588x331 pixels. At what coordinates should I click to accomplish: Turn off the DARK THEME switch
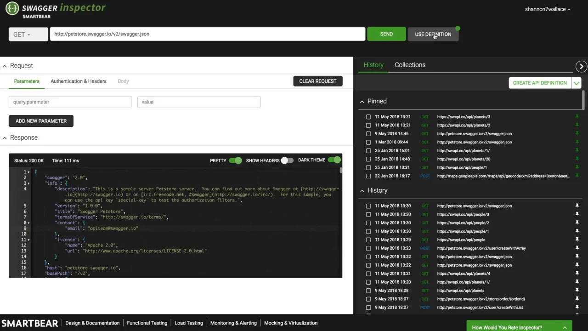tap(334, 160)
